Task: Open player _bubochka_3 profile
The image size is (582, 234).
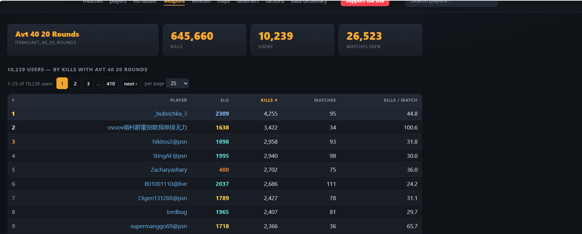Action: click(171, 114)
